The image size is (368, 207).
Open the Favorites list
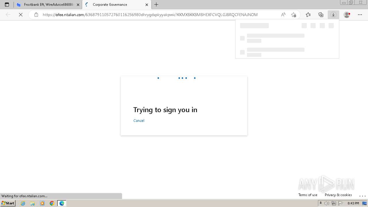point(308,15)
